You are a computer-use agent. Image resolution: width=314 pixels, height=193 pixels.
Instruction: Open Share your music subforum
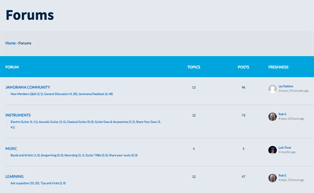tap(123, 155)
